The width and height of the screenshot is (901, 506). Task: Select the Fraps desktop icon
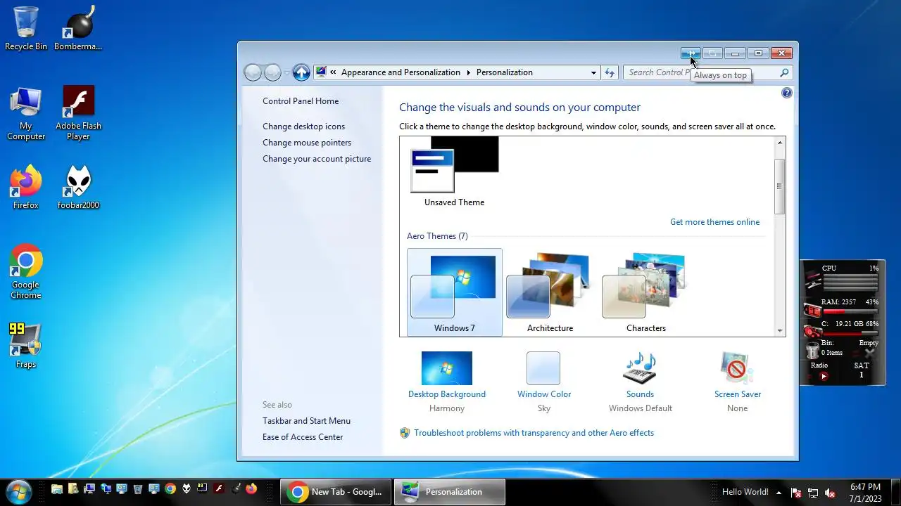[x=26, y=346]
